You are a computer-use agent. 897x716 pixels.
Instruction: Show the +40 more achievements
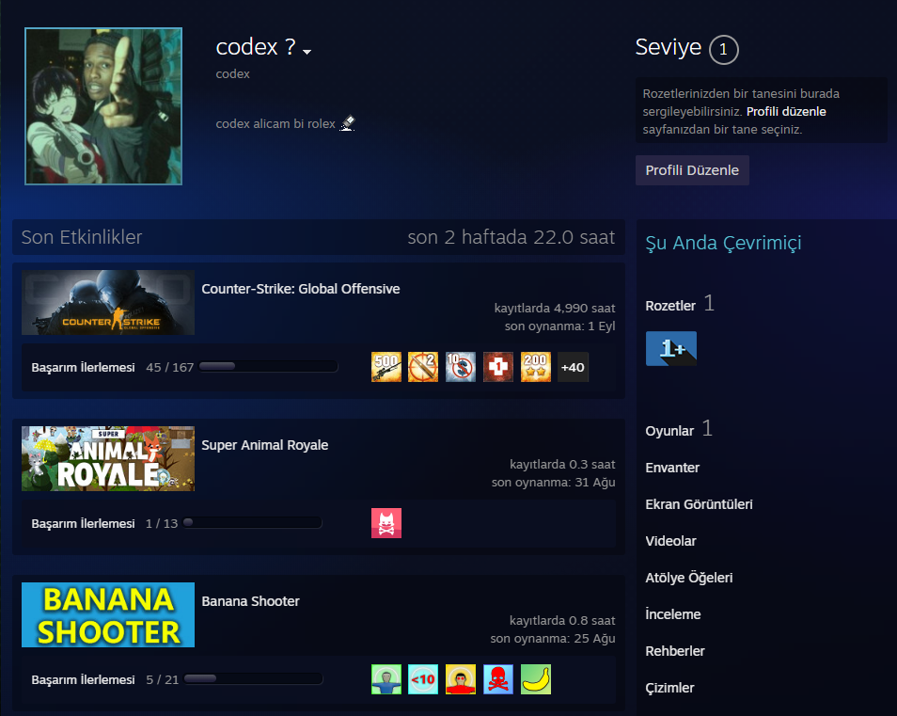[x=573, y=367]
